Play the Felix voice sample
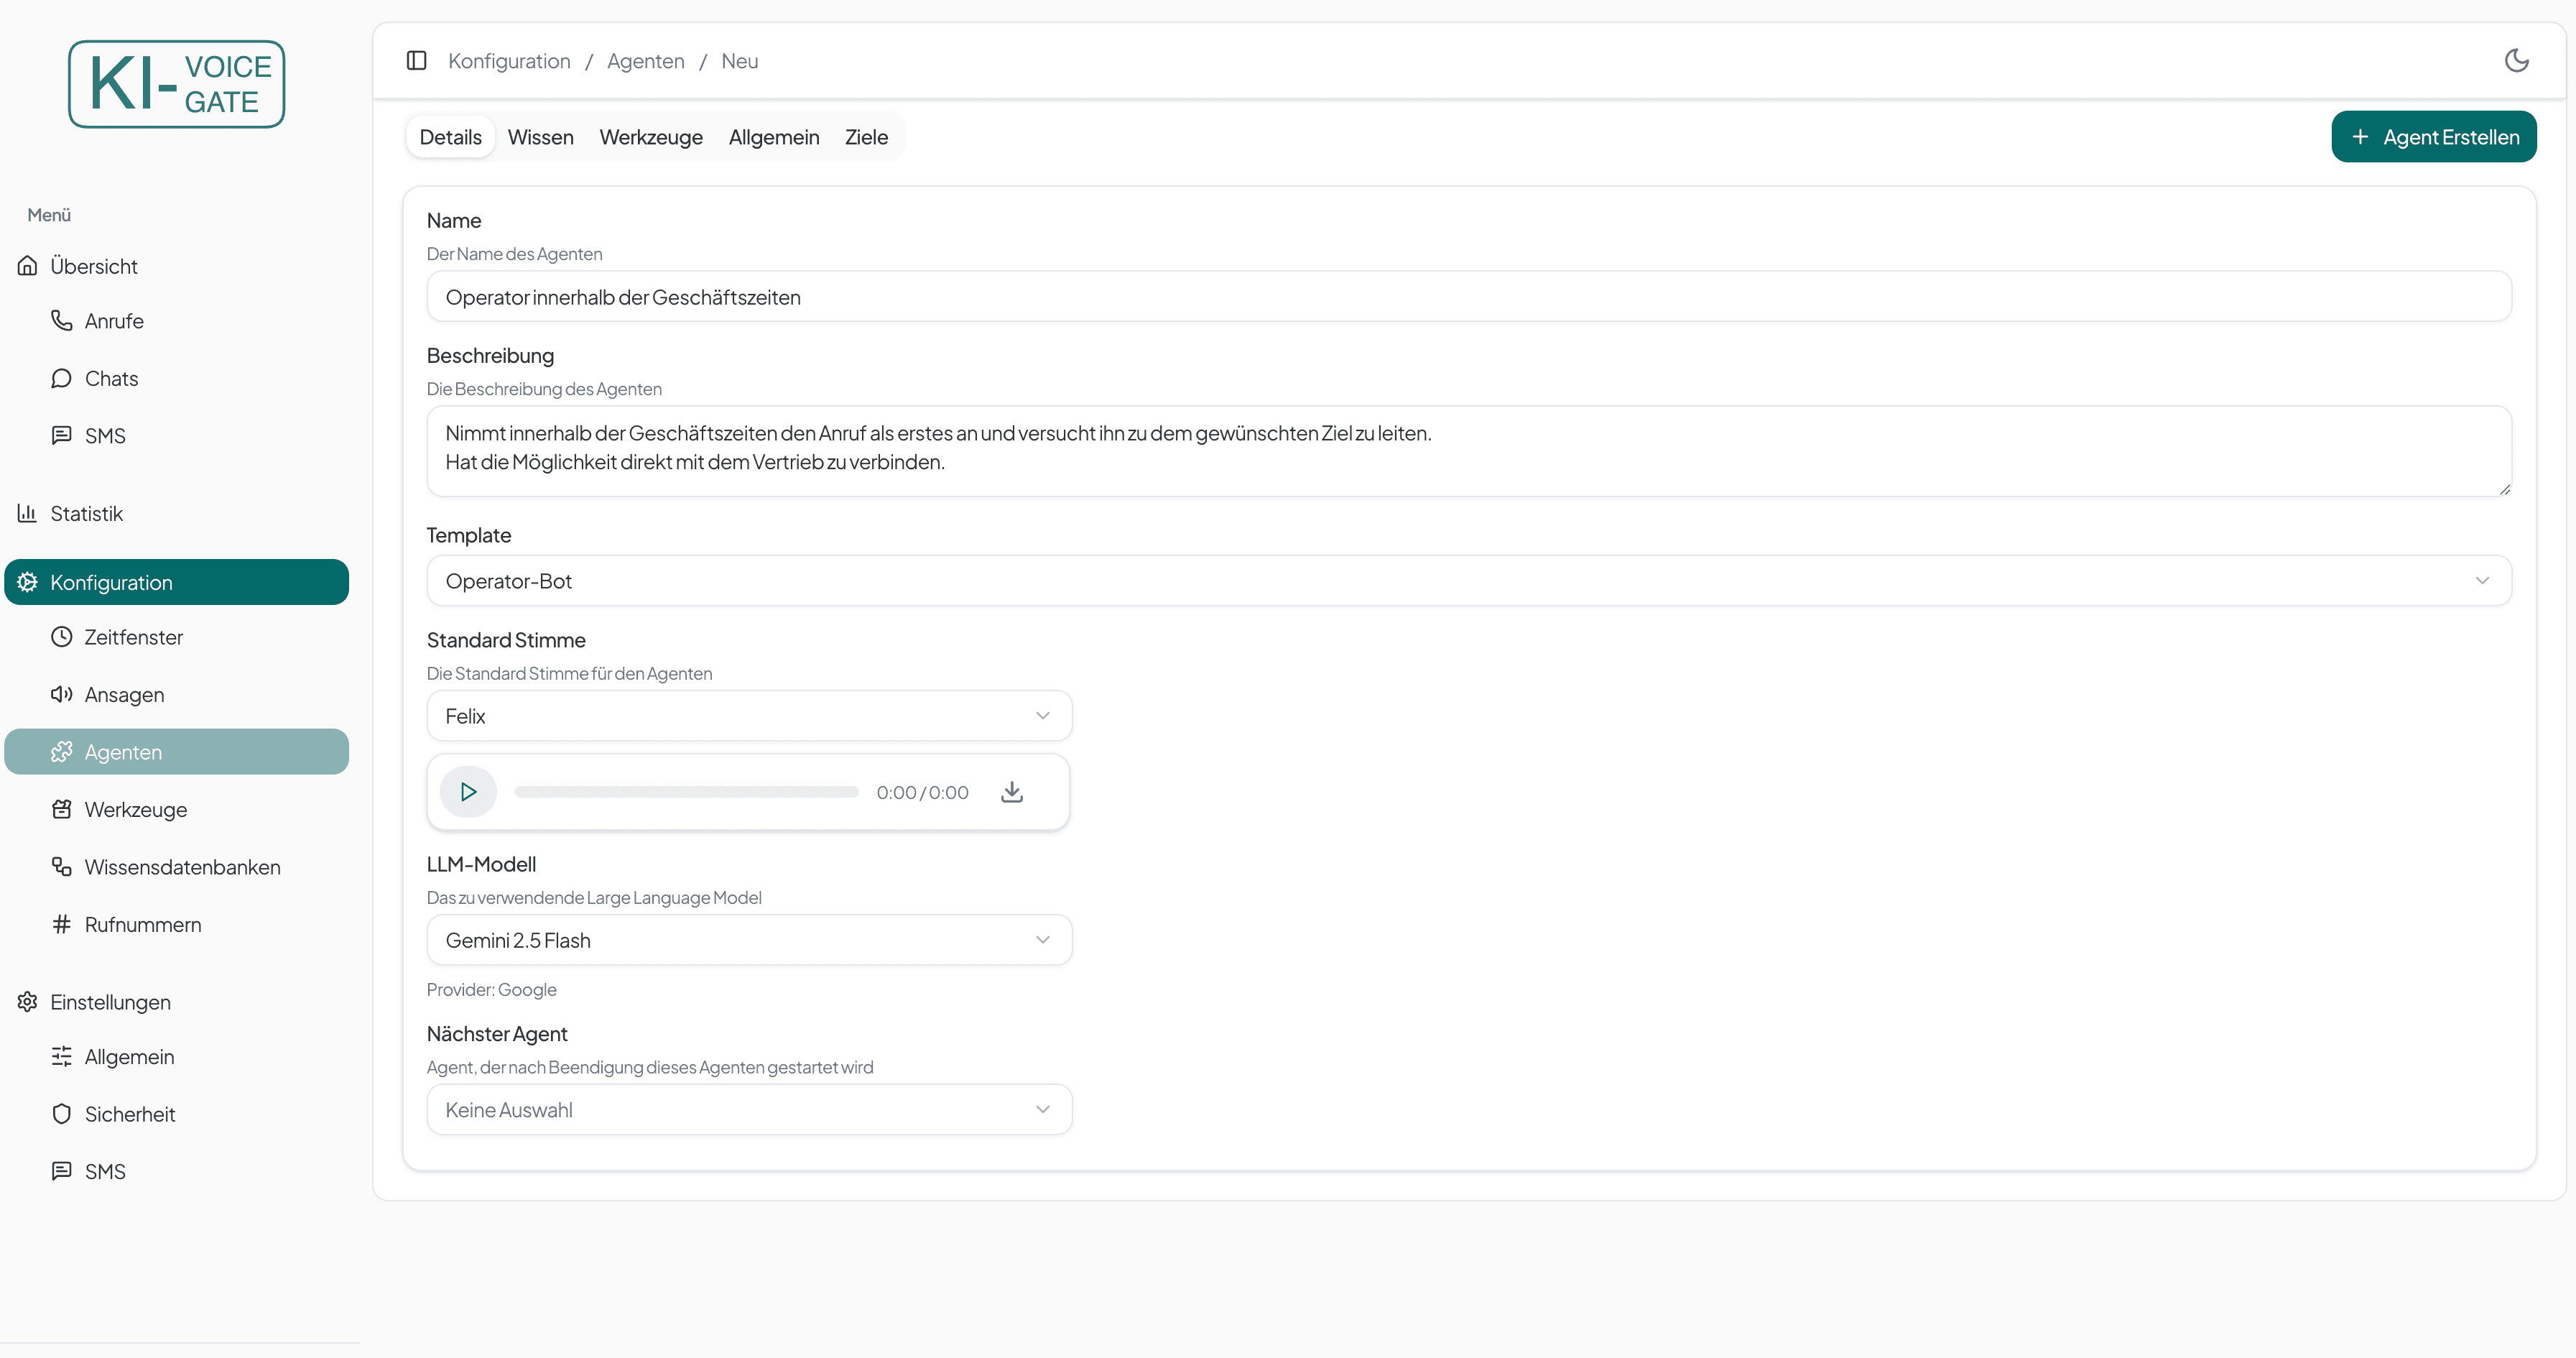The width and height of the screenshot is (2576, 1358). (468, 792)
